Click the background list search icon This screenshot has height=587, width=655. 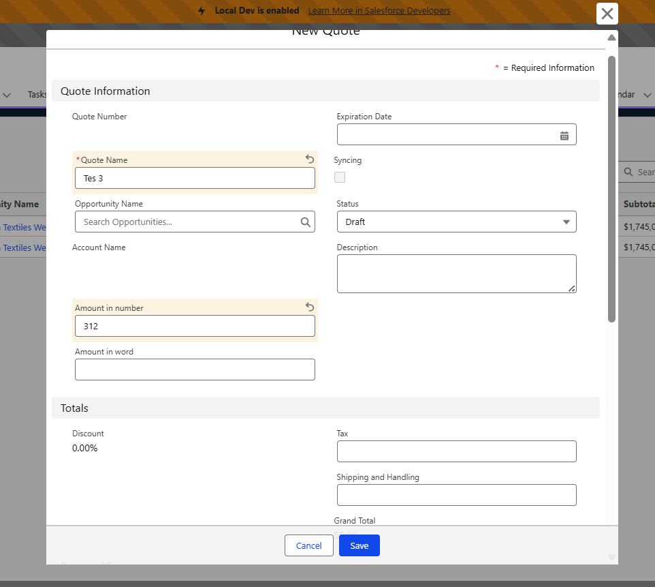point(629,172)
